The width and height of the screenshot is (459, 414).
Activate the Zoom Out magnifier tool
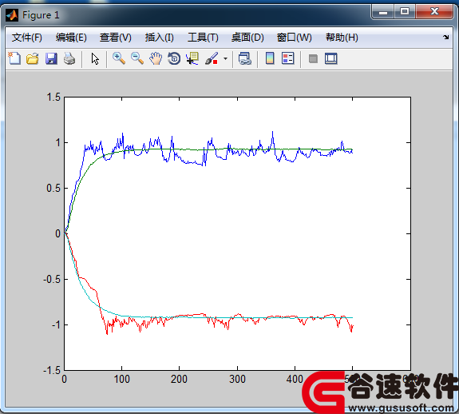click(137, 58)
